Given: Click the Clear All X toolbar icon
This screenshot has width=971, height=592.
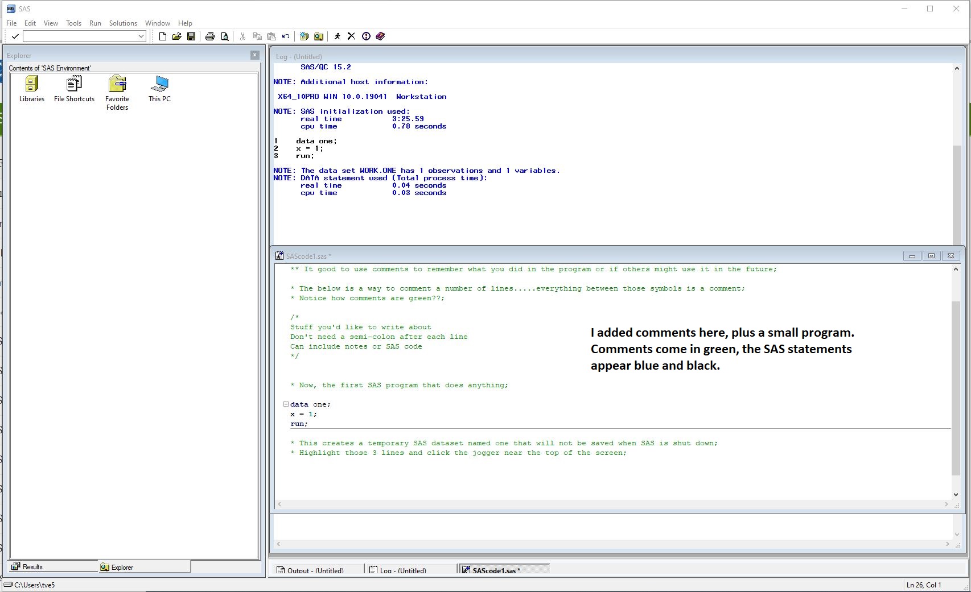Looking at the screenshot, I should [351, 36].
